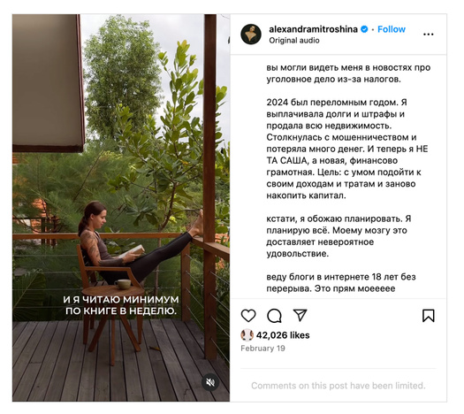Click caption paragraph about обожаю планировать

pyautogui.click(x=338, y=236)
